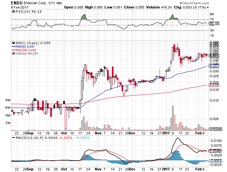Click the Close 0.055 value
This screenshot has width=227, height=172.
pyautogui.click(x=134, y=7)
